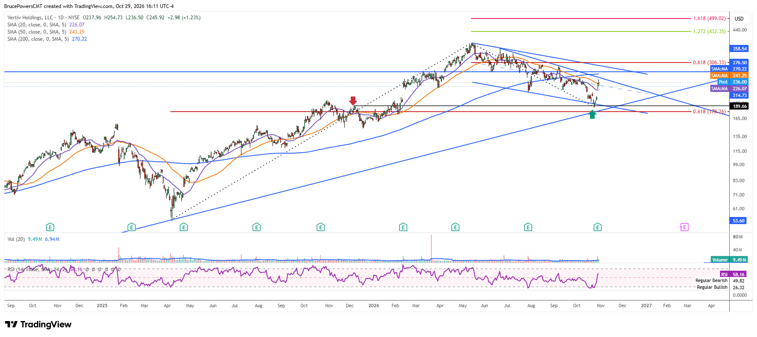Click the Post 236.00 price tag
This screenshot has height=337, width=757.
click(x=733, y=82)
